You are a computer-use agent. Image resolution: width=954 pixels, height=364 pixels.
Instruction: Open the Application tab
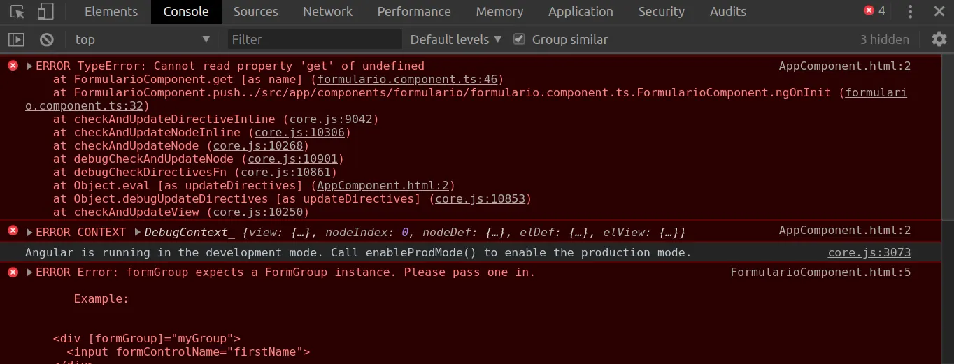click(x=581, y=12)
